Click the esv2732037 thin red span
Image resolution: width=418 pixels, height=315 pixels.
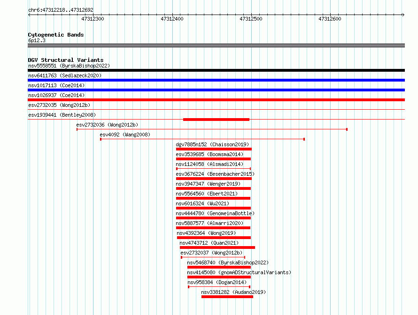(x=213, y=257)
